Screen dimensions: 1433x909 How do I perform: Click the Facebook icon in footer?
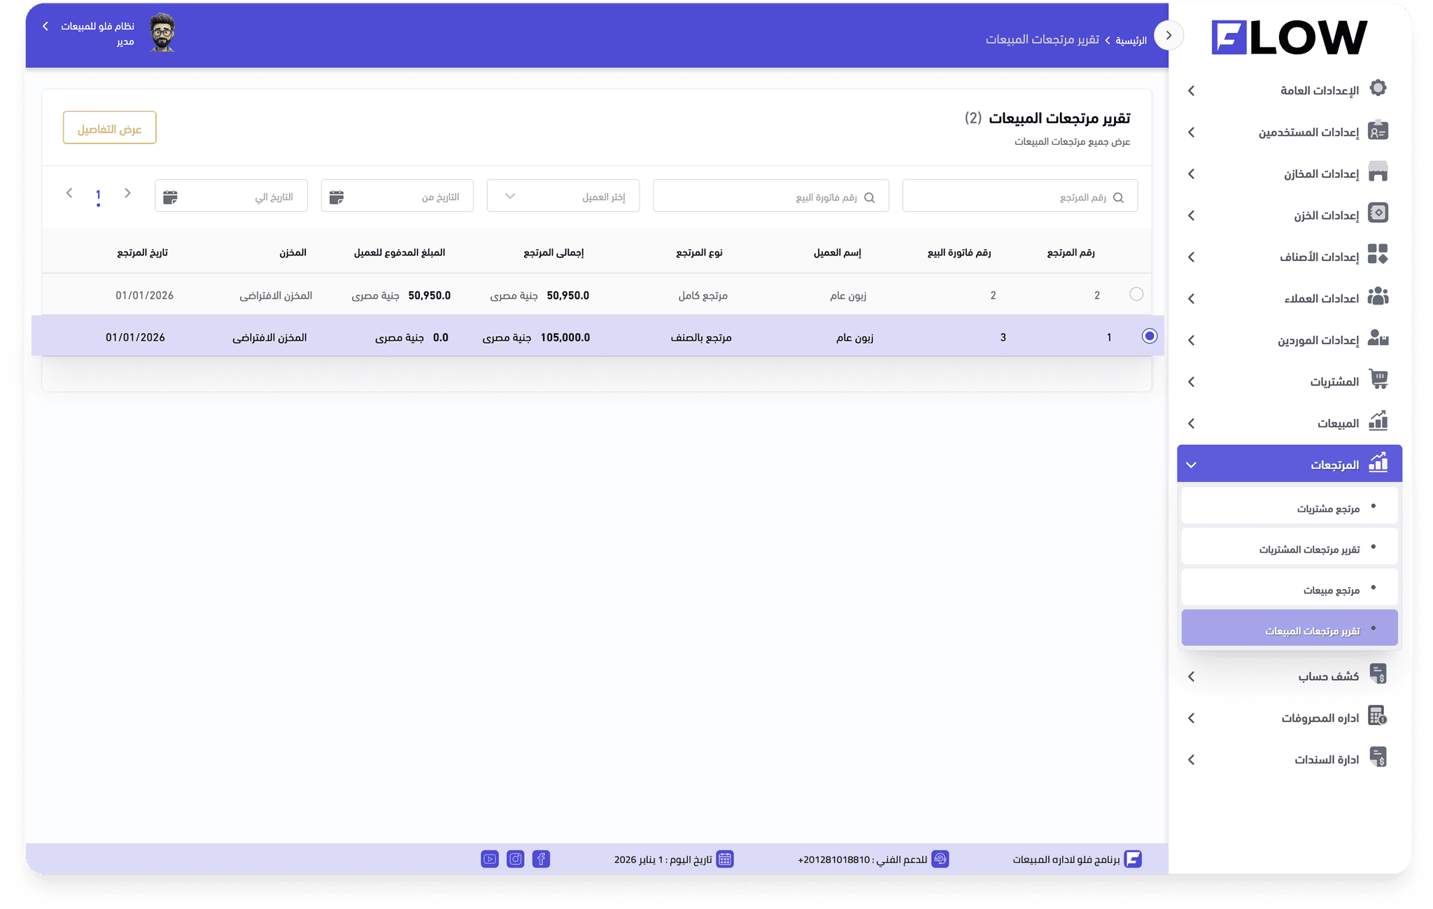point(541,859)
